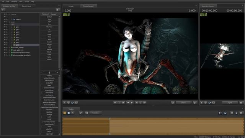Jump to first frame in playback controls
This screenshot has height=138, width=245.
coord(115,103)
